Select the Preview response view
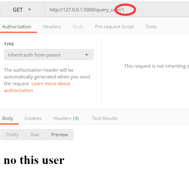This screenshot has width=189, height=171. coord(60,135)
